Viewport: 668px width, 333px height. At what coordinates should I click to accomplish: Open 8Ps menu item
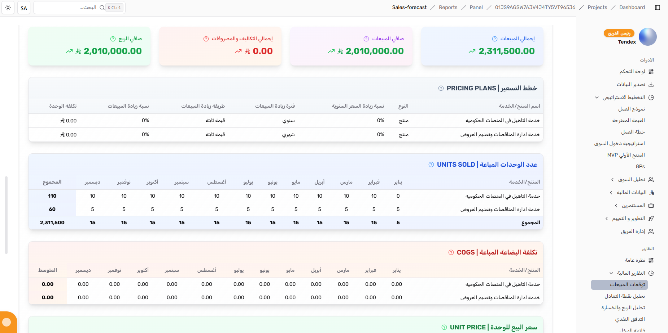[x=640, y=166]
